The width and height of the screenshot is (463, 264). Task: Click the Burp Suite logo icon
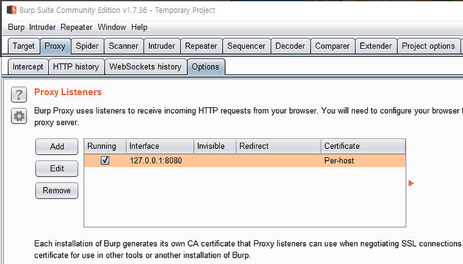click(x=12, y=10)
